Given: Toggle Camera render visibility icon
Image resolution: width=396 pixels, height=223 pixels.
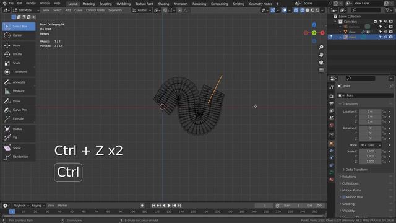Looking at the screenshot, I should [x=391, y=27].
